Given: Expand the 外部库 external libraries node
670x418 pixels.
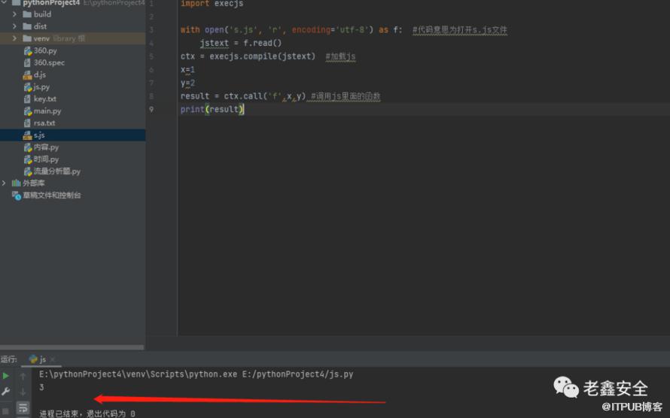Looking at the screenshot, I should (5, 183).
